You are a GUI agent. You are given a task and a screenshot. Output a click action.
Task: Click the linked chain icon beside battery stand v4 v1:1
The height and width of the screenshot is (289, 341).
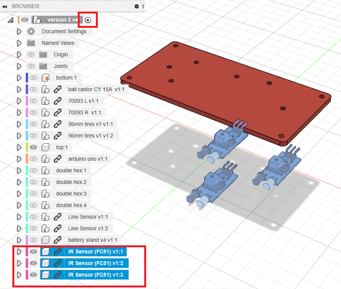pyautogui.click(x=57, y=240)
